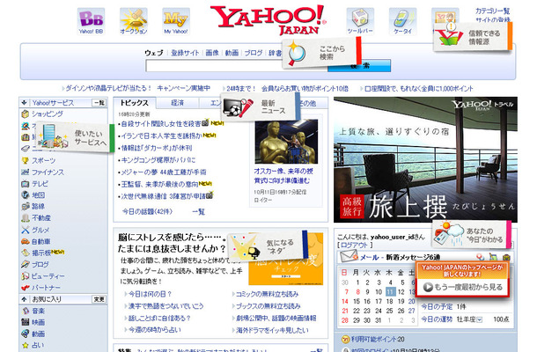Select the 動画 search tab
537x352 pixels.
tap(232, 53)
